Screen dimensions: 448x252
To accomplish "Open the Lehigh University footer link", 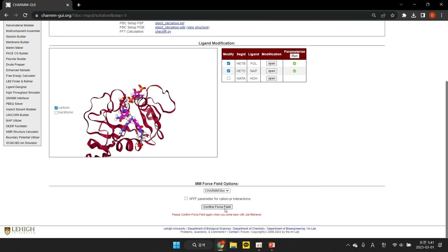I will click(x=174, y=229).
